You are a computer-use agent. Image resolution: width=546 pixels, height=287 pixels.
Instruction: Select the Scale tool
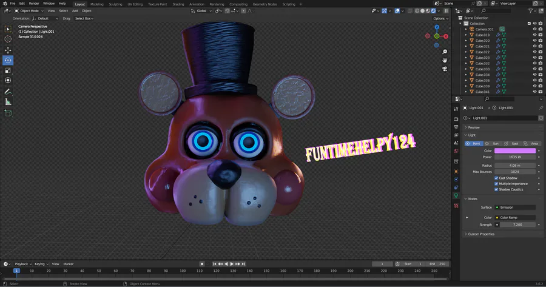click(8, 70)
